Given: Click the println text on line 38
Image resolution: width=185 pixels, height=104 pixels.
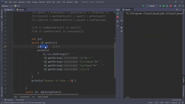Looking at the screenshot, I should (37, 81).
